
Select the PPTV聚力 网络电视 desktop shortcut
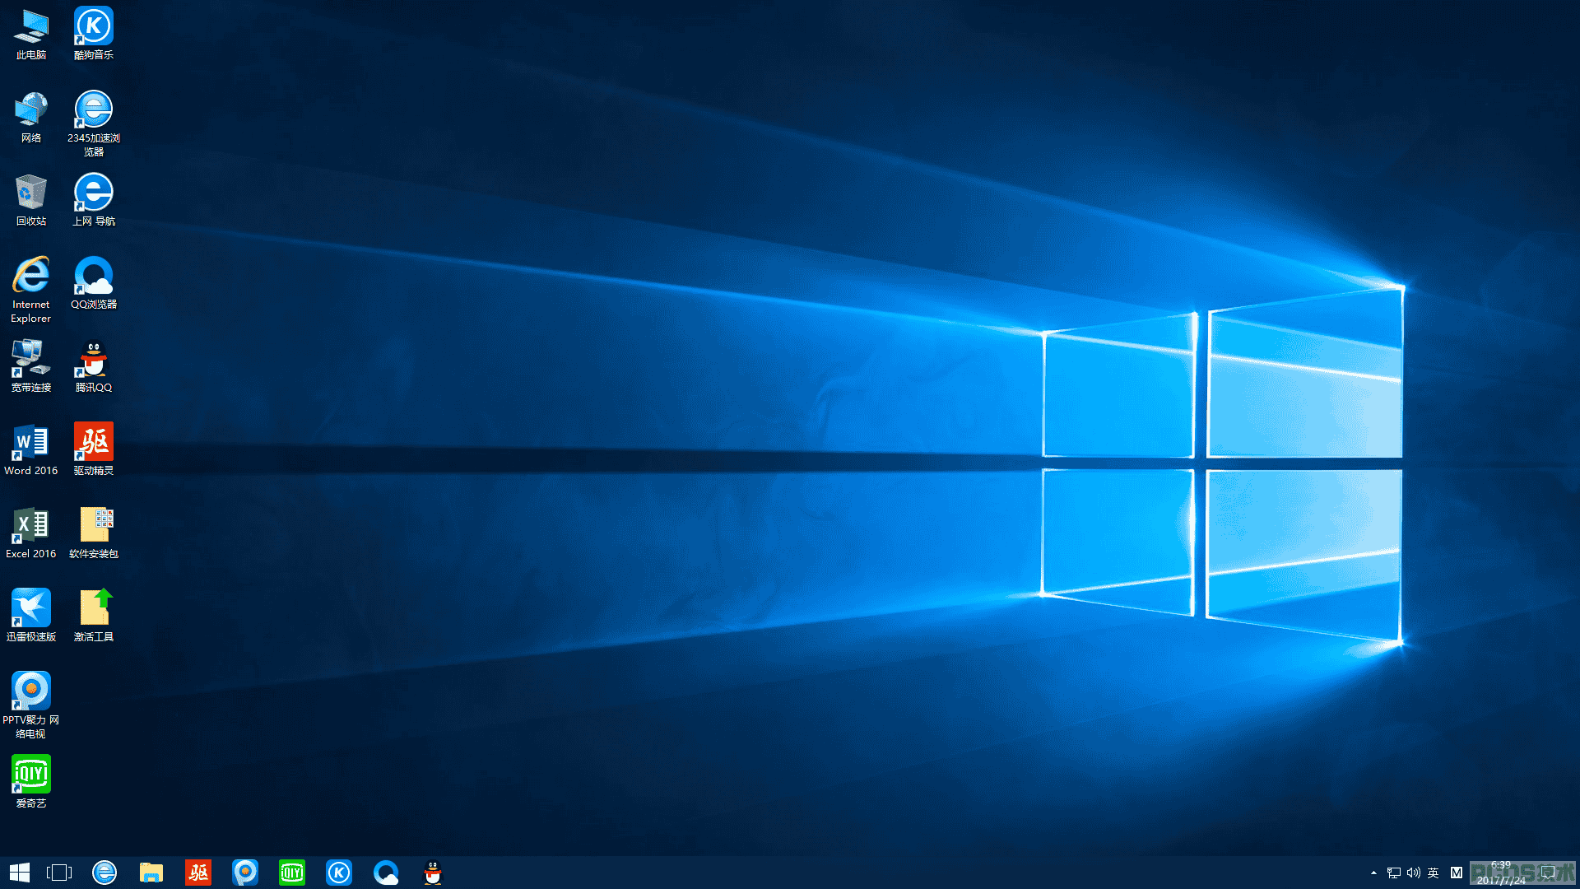tap(31, 705)
